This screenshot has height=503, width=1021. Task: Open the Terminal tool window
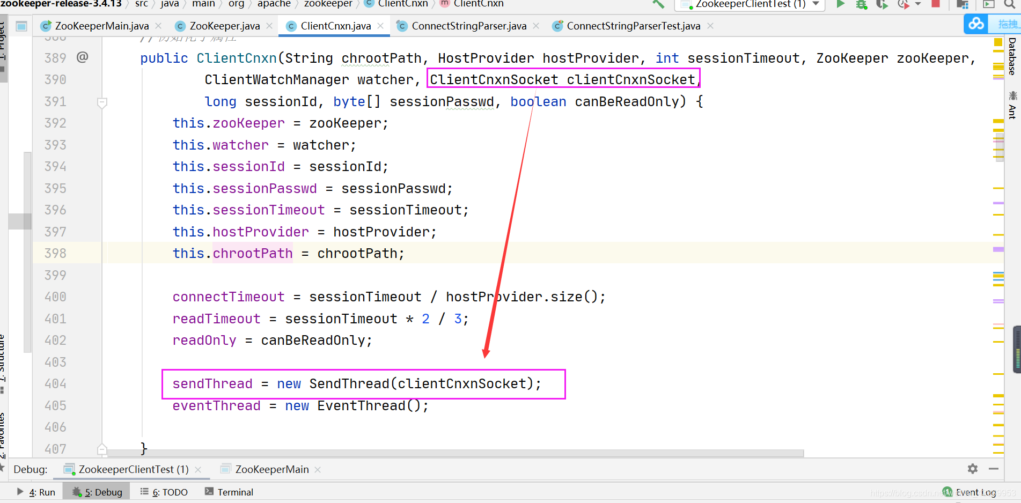coord(229,492)
